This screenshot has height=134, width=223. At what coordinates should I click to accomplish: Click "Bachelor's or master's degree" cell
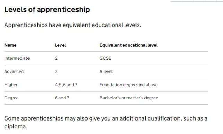pos(129,98)
